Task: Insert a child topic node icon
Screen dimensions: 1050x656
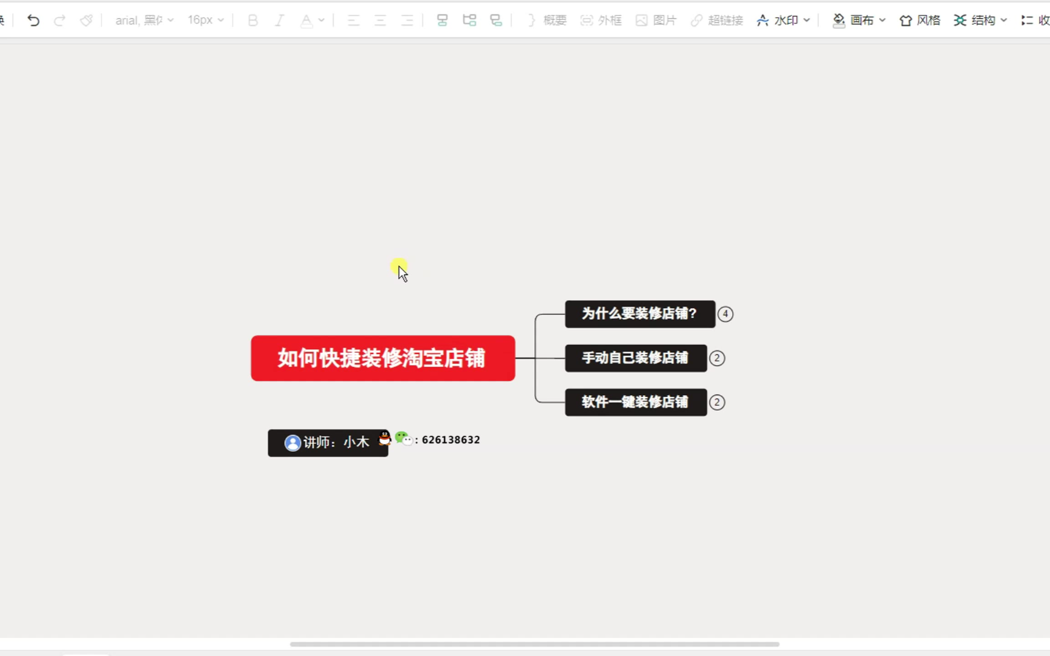Action: pos(469,21)
